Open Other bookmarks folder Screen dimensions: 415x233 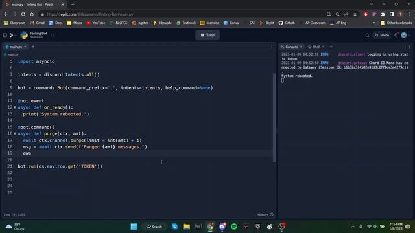click(396, 23)
